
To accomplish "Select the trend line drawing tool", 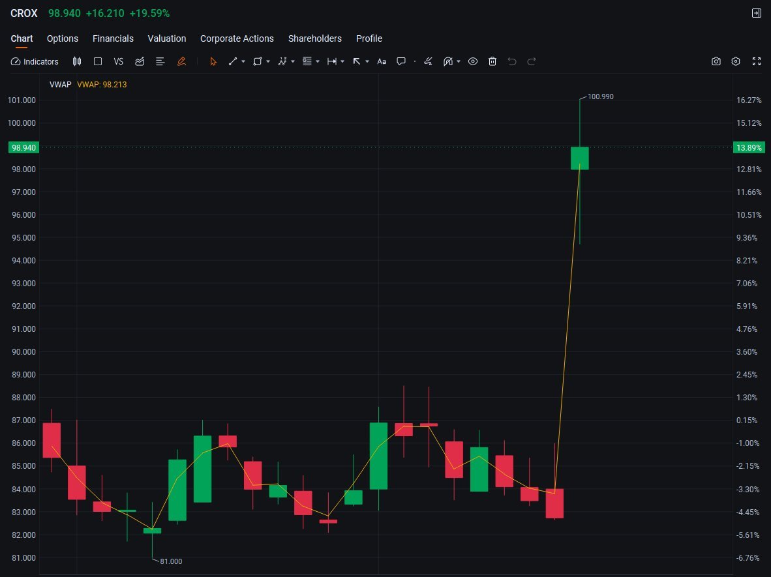I will click(233, 61).
